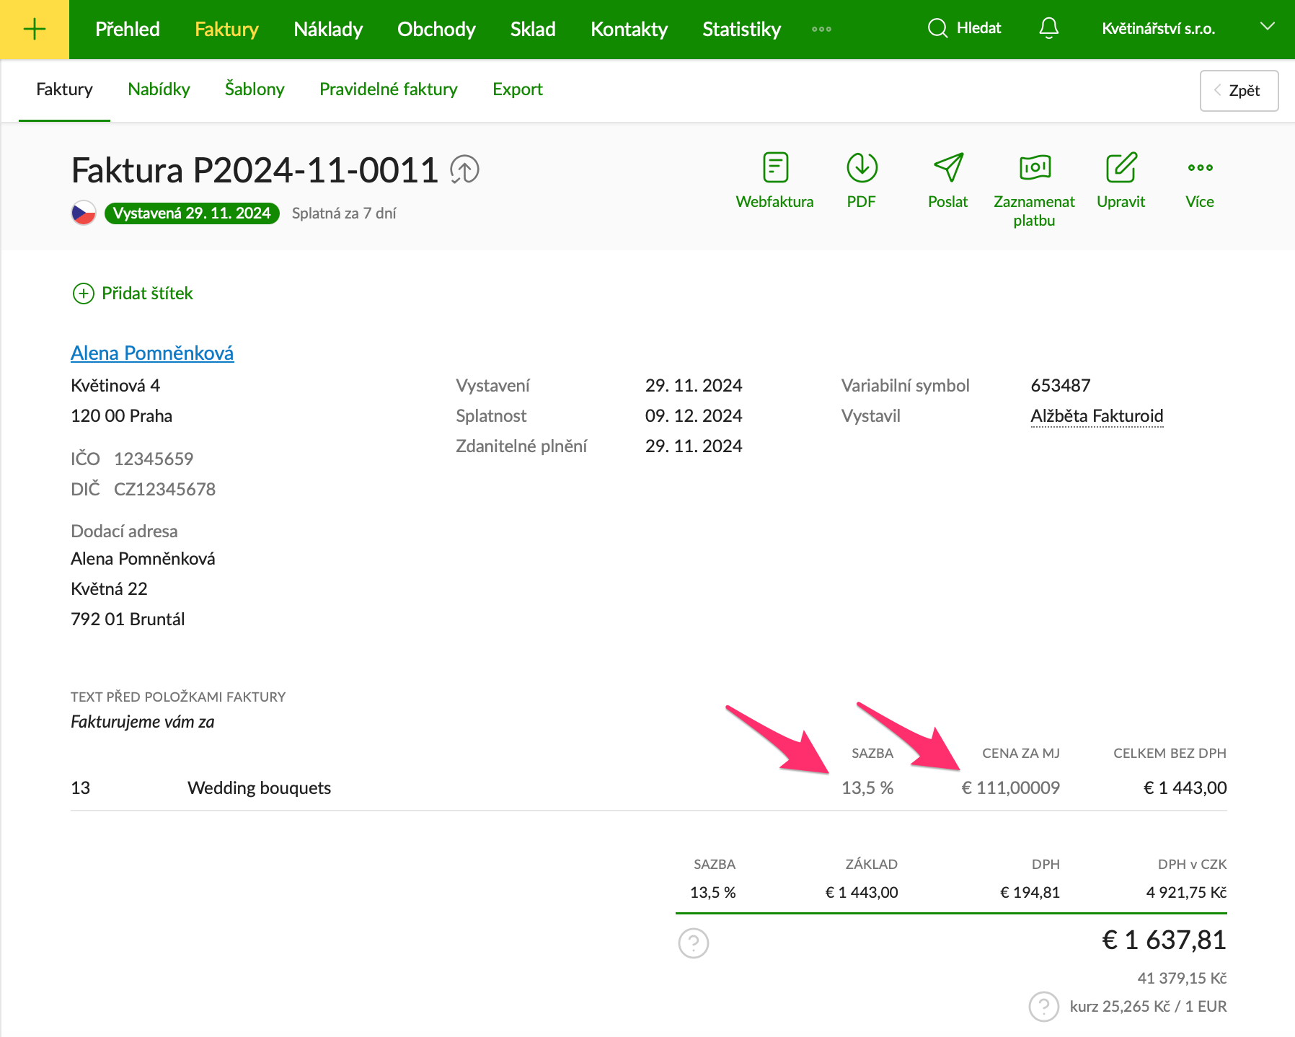Open Statistiky in main navigation

[x=742, y=29]
